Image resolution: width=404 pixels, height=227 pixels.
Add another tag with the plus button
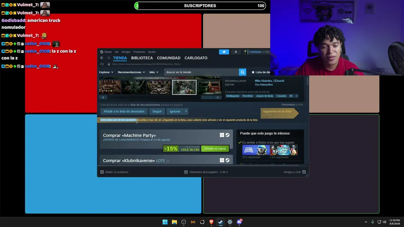click(x=296, y=96)
